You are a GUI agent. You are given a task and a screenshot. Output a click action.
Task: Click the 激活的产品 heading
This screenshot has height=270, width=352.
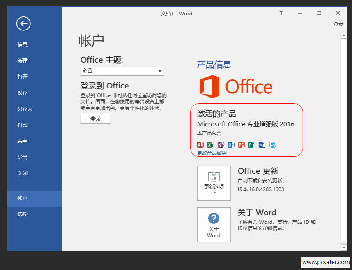click(x=216, y=114)
